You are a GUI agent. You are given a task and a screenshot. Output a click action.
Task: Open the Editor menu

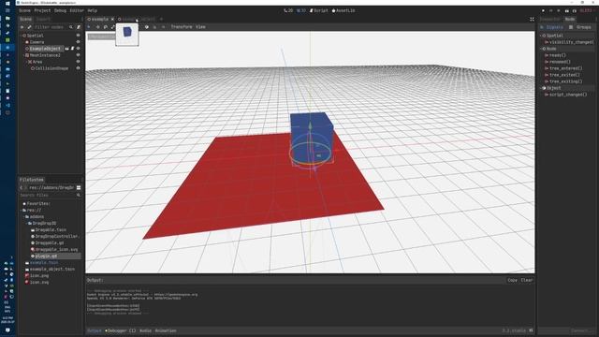click(x=77, y=10)
